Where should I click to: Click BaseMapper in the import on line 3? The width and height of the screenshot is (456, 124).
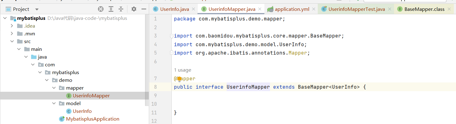[x=325, y=36]
